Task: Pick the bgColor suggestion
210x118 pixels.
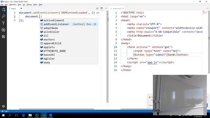Action: [69, 59]
